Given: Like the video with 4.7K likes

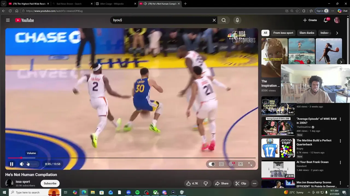Looking at the screenshot, I should point(192,183).
